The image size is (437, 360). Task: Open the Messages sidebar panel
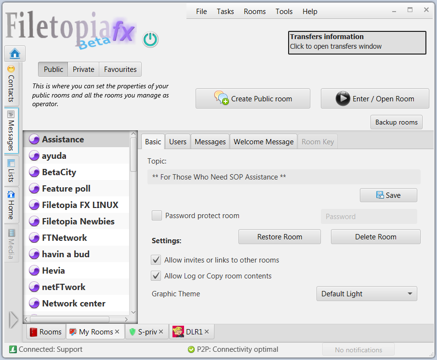pos(10,129)
